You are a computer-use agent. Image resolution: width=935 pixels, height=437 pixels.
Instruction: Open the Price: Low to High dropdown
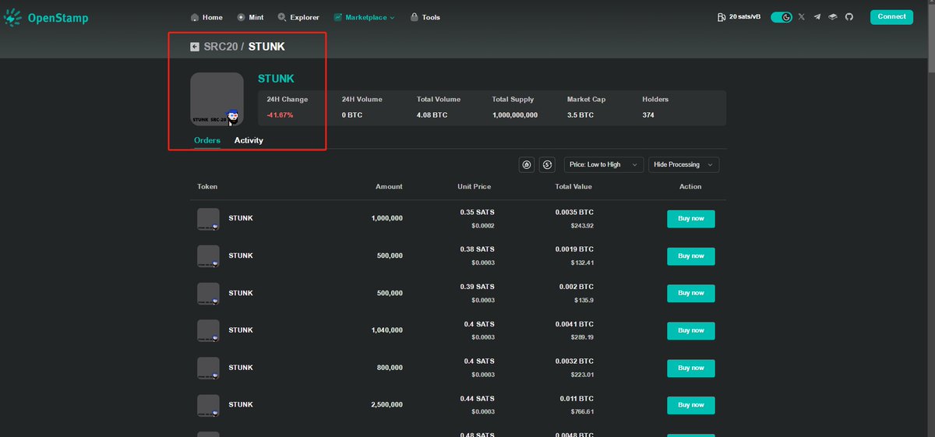point(604,164)
